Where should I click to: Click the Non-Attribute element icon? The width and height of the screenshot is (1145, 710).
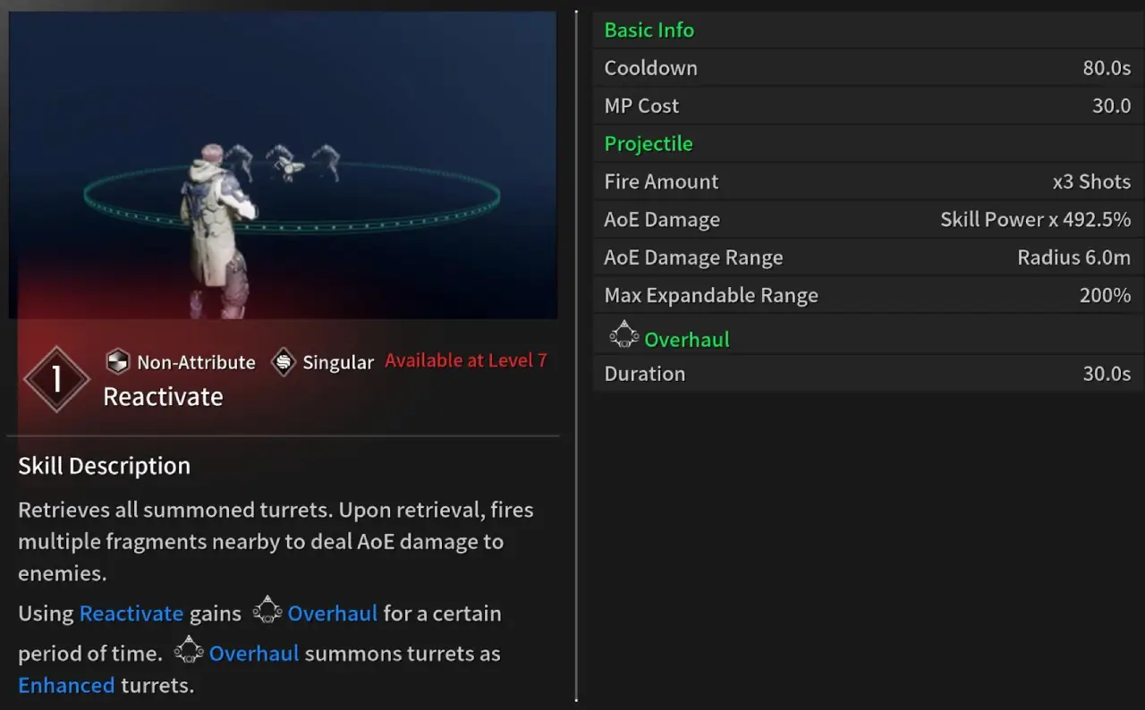117,361
